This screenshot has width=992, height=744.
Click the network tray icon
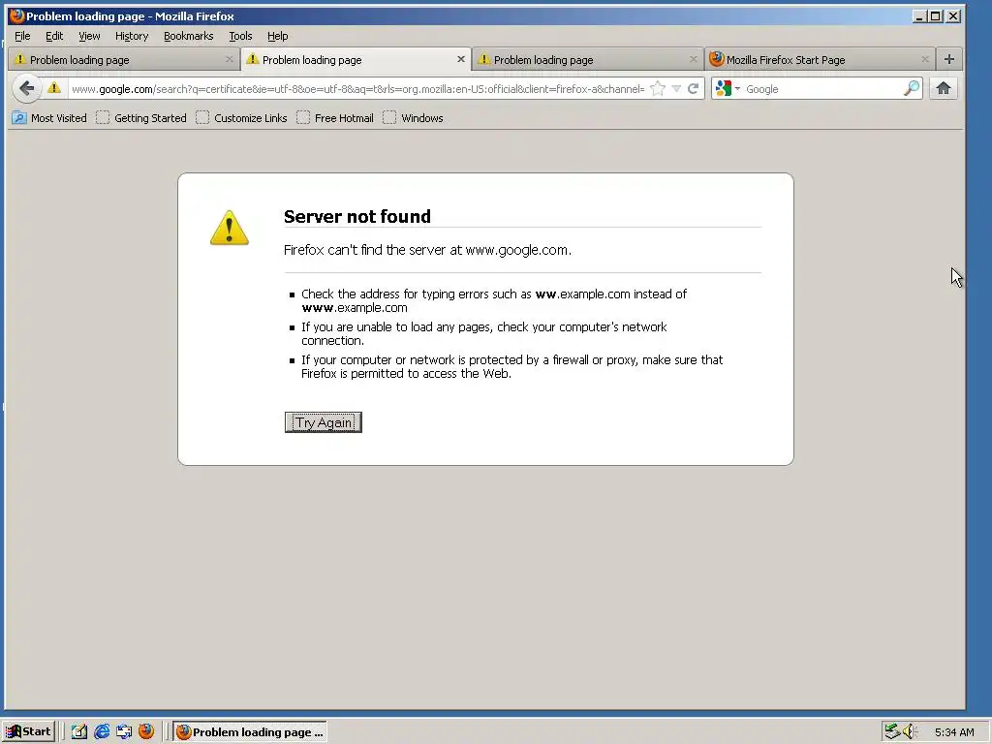pos(892,731)
